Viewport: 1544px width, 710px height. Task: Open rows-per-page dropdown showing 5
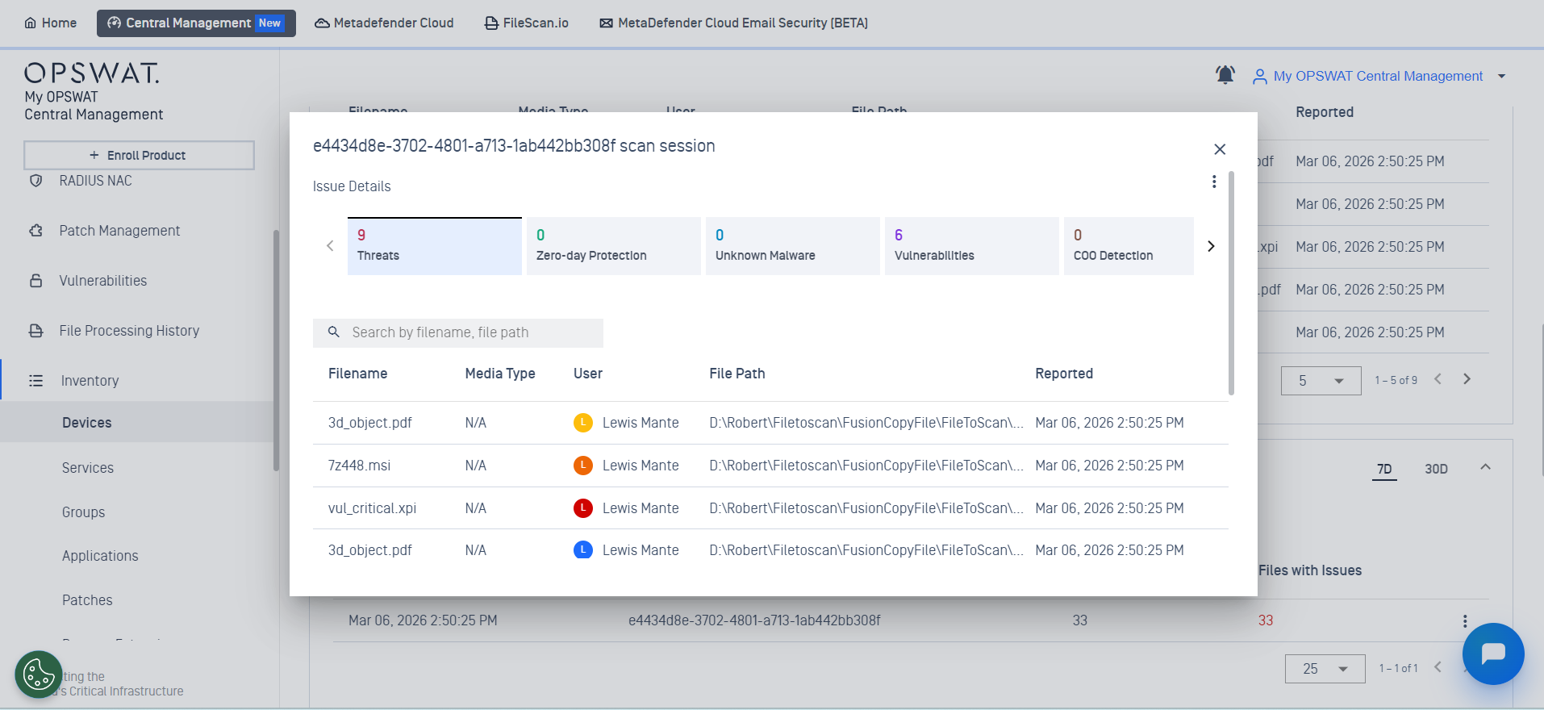pyautogui.click(x=1321, y=381)
